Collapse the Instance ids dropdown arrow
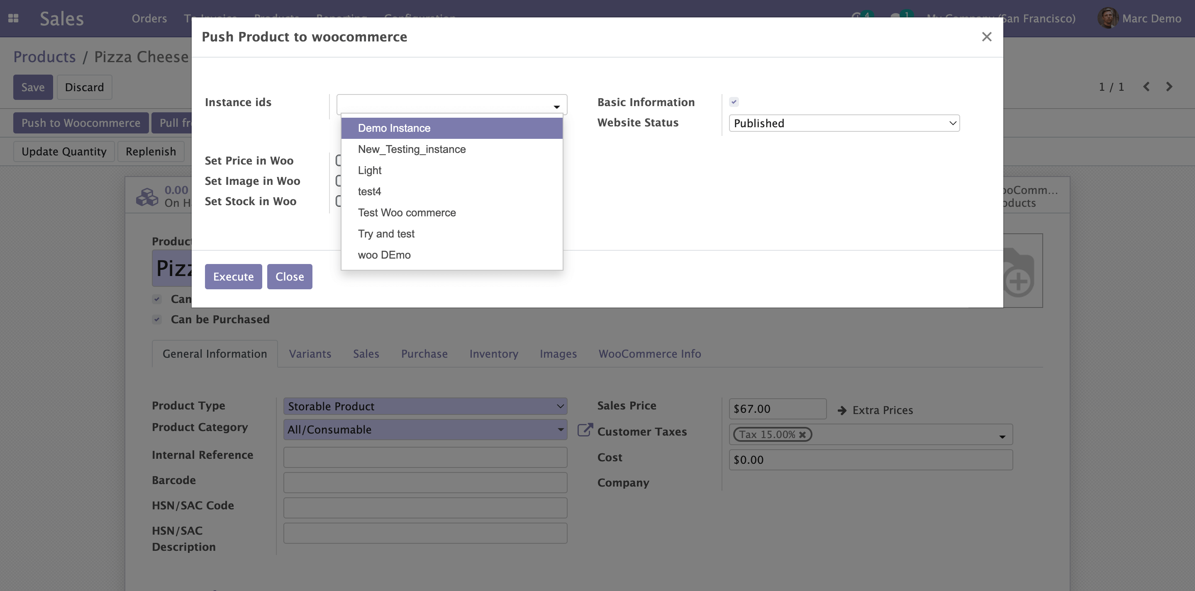 click(556, 107)
